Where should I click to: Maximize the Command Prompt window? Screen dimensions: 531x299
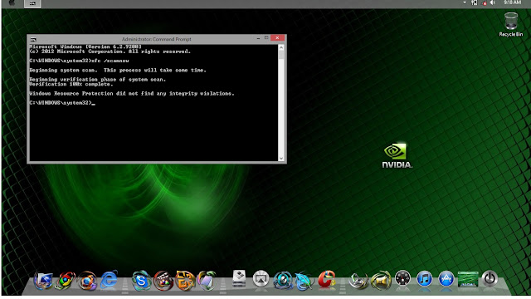tap(266, 38)
